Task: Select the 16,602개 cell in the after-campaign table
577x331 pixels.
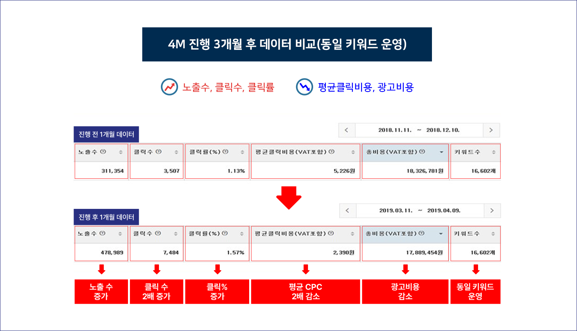Action: tap(475, 253)
